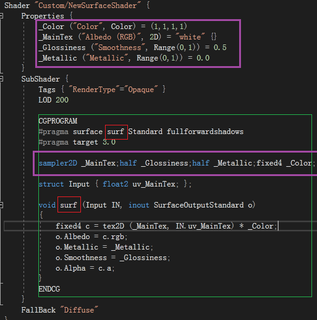The image size is (317, 320).
Task: Click the Properties keyword
Action: tap(43, 16)
